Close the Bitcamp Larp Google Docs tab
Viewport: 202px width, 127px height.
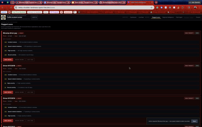click(x=68, y=3)
